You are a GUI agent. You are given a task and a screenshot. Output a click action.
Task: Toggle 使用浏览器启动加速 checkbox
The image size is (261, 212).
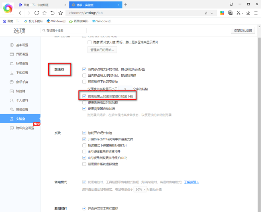tap(84, 109)
